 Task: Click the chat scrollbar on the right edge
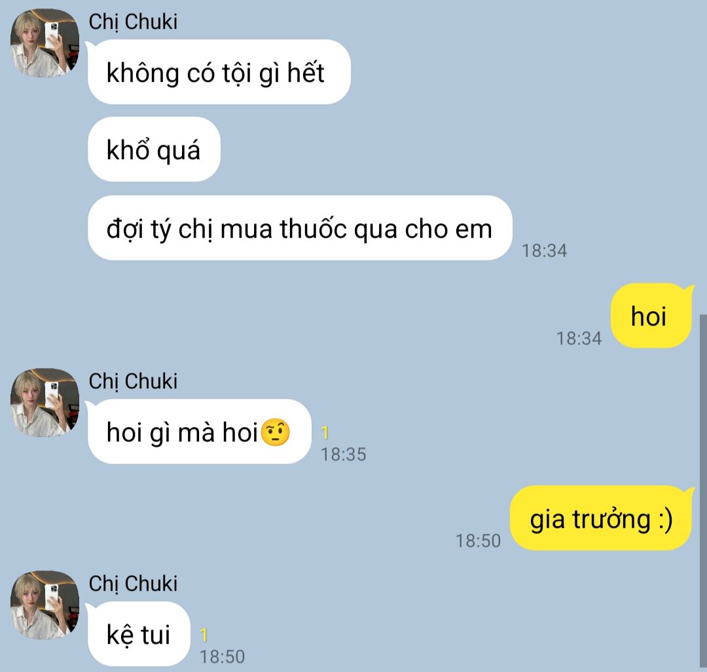click(x=703, y=492)
